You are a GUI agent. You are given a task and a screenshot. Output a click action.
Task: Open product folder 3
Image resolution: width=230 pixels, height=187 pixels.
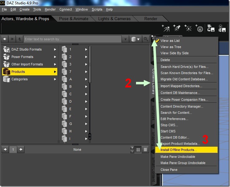coord(74,64)
